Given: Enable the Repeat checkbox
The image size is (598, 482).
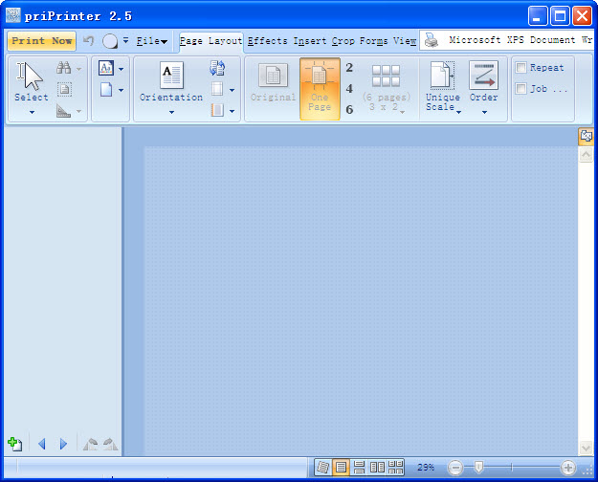Looking at the screenshot, I should [521, 69].
